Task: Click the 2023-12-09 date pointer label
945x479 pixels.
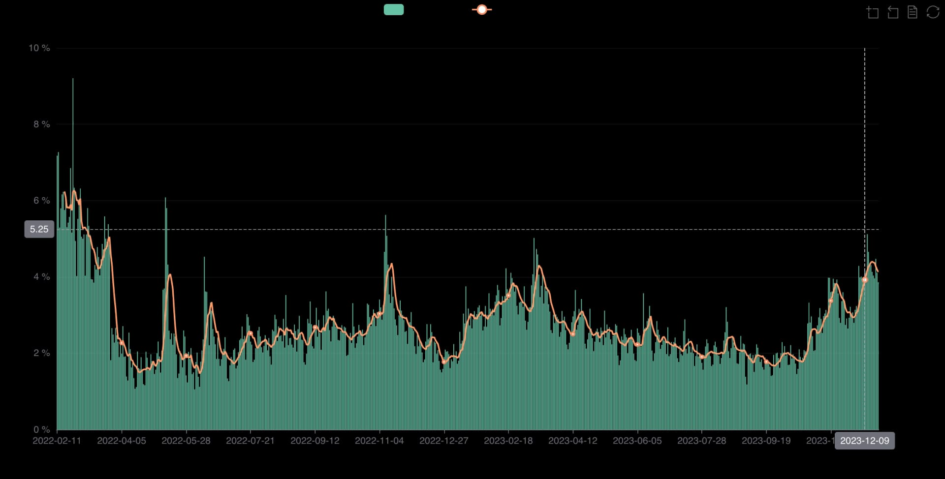Action: (x=864, y=441)
